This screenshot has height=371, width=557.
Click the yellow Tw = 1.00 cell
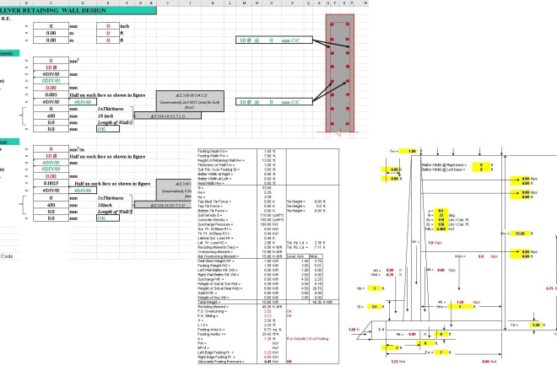[408, 151]
